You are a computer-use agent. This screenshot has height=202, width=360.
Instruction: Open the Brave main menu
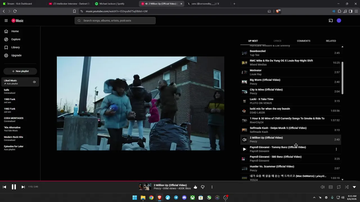[356, 11]
